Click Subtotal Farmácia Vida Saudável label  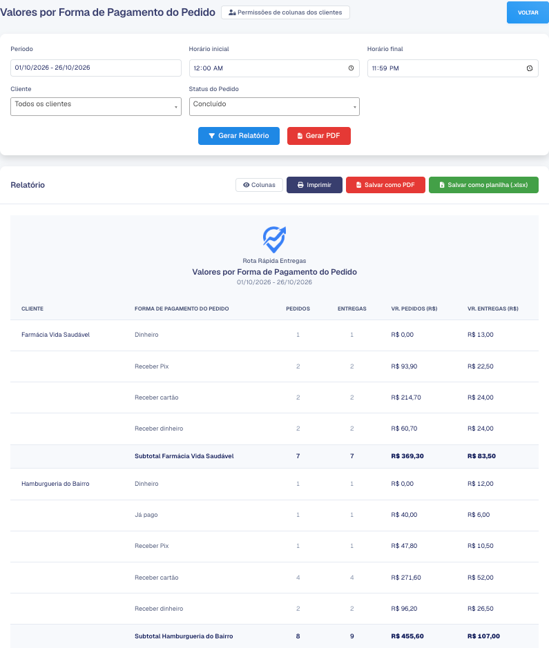point(184,456)
